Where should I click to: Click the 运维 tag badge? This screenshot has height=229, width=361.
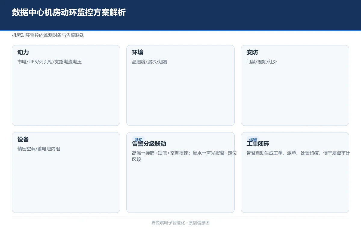tap(253, 140)
